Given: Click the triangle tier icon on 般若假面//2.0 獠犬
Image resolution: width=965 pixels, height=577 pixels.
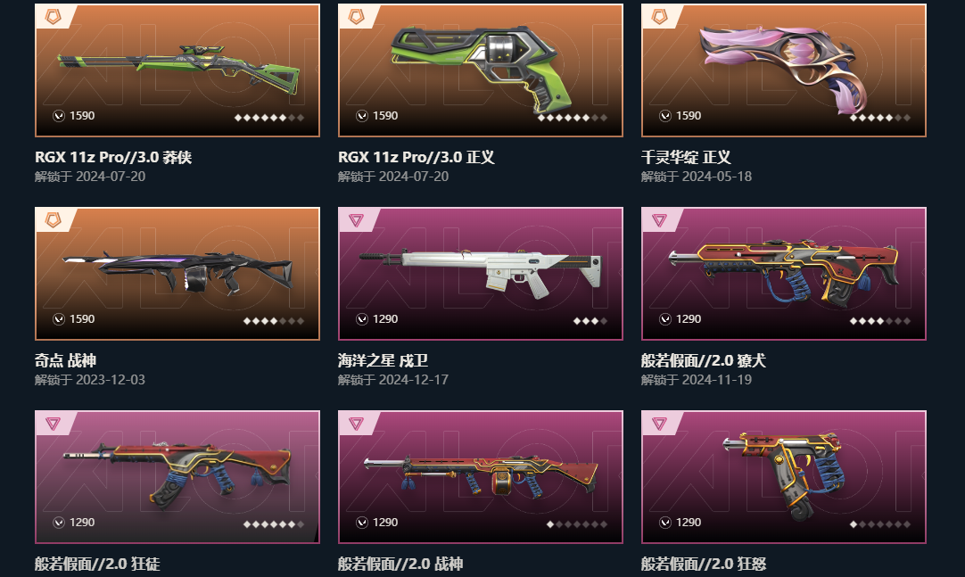Looking at the screenshot, I should pyautogui.click(x=660, y=219).
